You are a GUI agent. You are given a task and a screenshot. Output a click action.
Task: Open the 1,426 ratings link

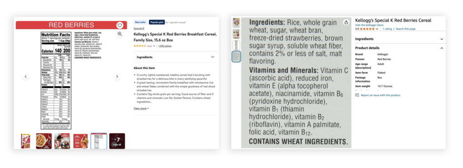click(x=165, y=46)
